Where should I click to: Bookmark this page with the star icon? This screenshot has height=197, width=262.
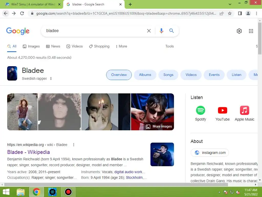pos(230,13)
